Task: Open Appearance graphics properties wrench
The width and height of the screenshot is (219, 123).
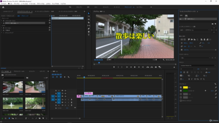Action: point(215,84)
